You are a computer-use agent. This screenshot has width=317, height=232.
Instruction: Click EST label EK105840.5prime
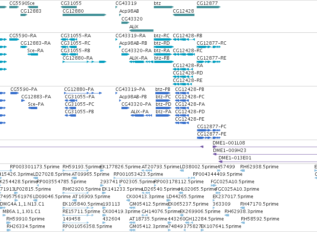pyautogui.click(x=83, y=204)
